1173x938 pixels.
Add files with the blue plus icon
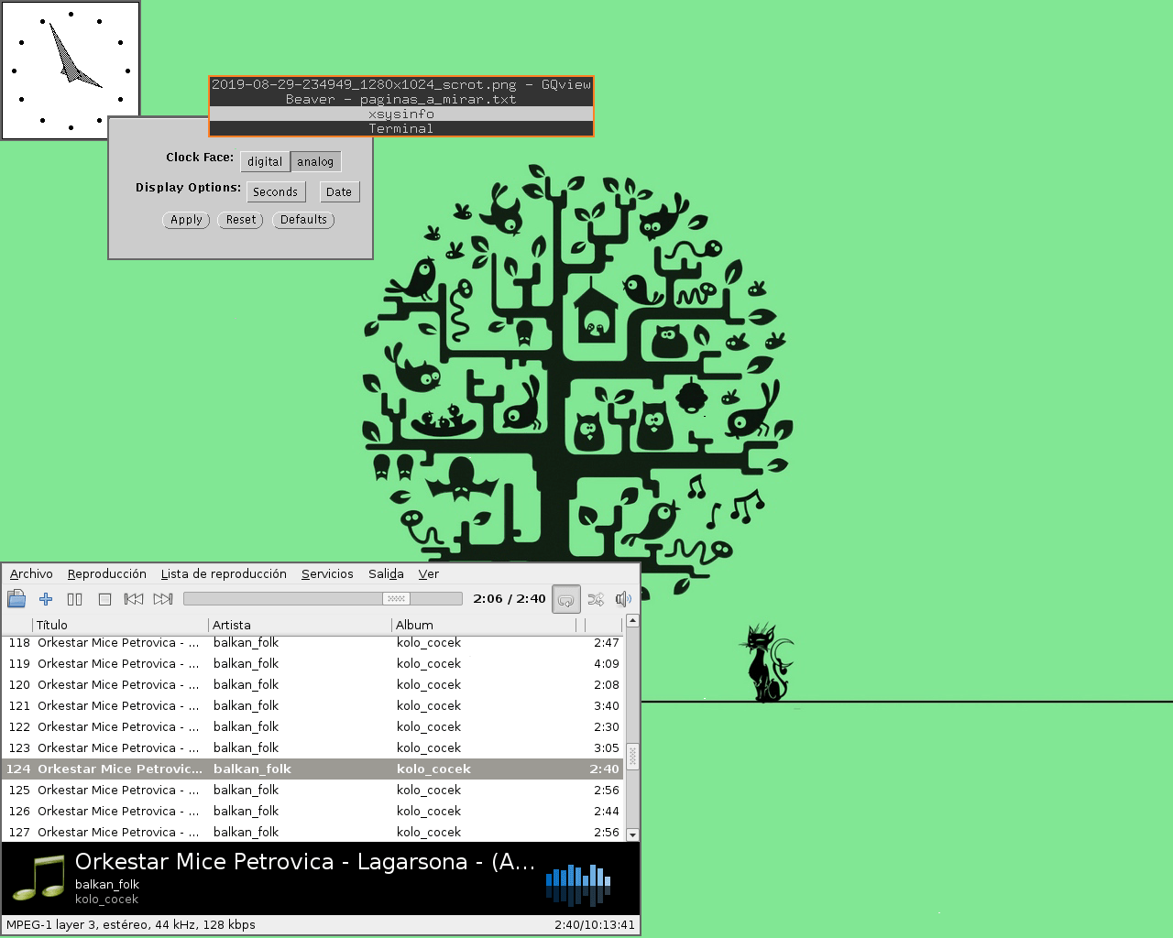(46, 599)
